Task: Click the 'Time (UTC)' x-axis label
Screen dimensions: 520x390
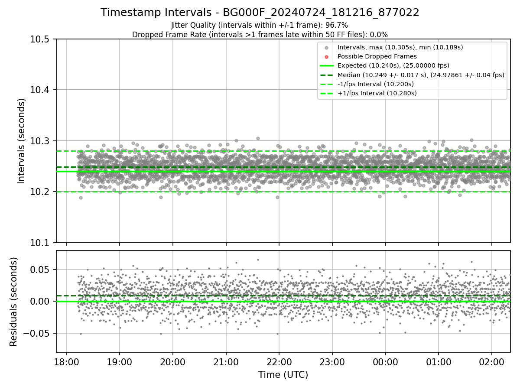Action: pos(283,375)
